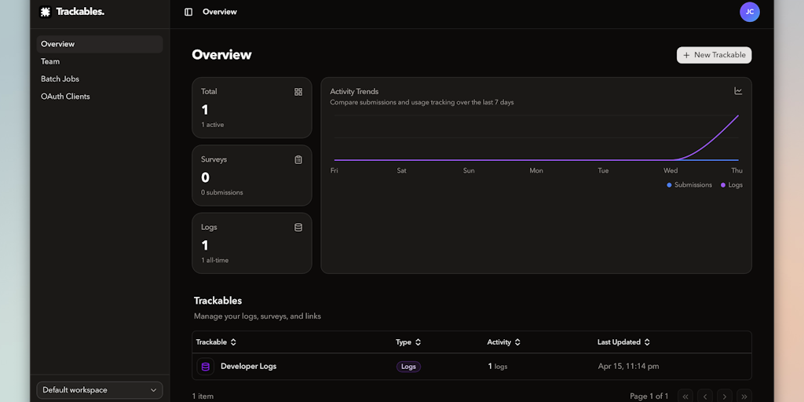Click the New Trackable button
This screenshot has height=402, width=804.
714,55
